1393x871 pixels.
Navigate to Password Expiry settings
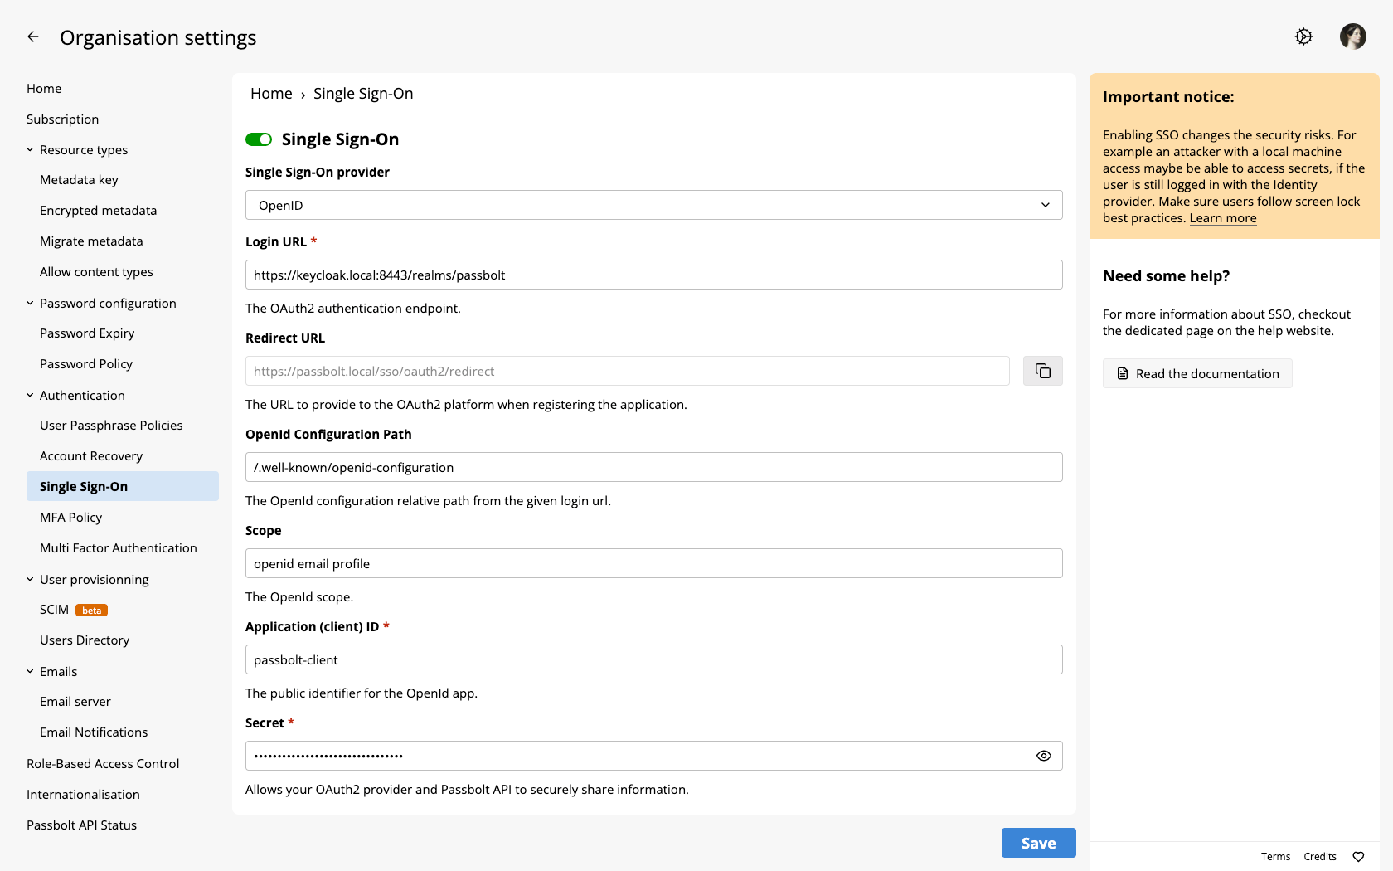coord(87,333)
